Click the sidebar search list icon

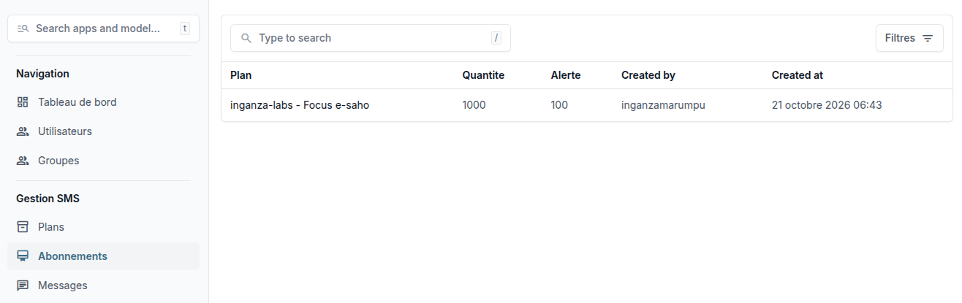click(23, 28)
